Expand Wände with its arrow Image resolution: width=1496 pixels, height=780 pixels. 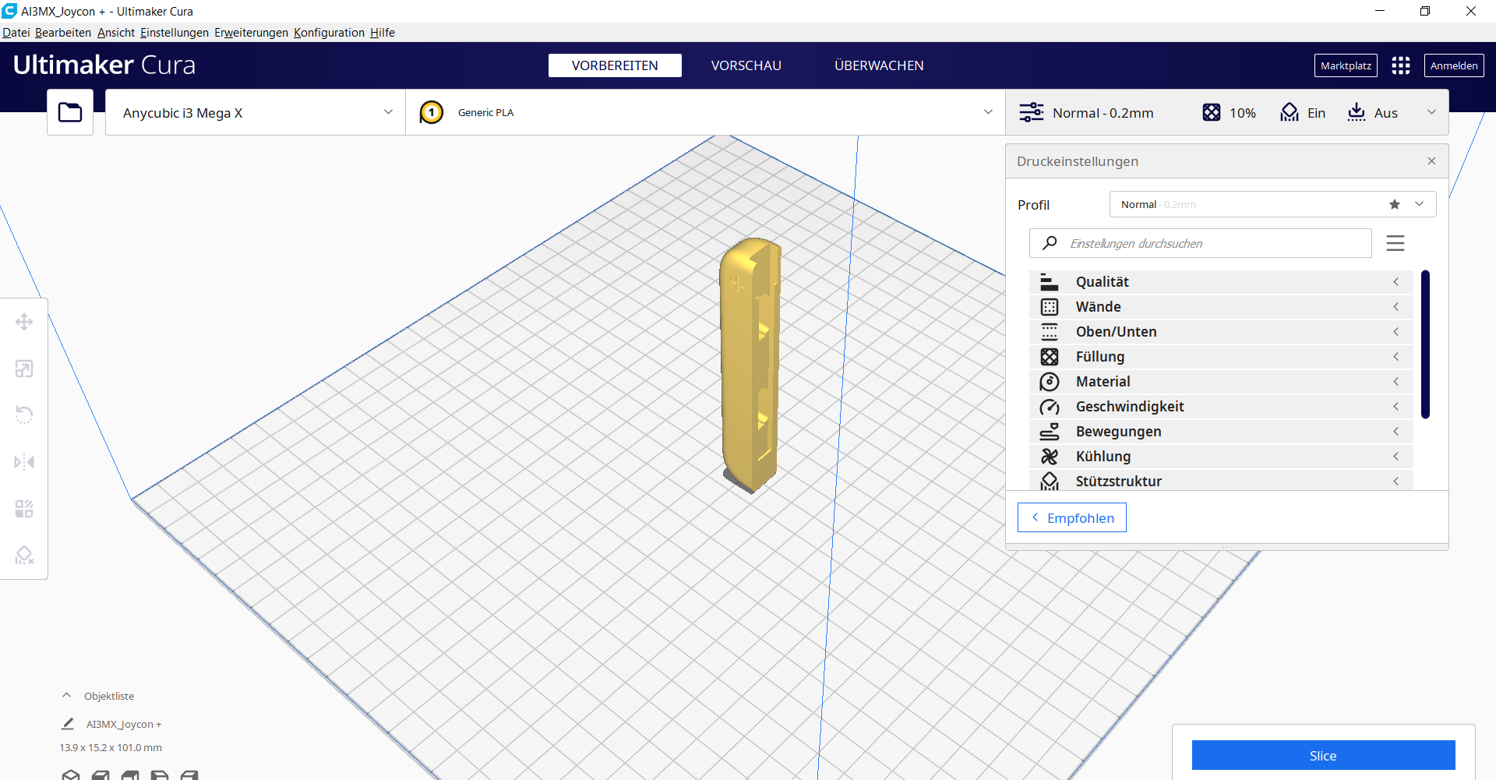pyautogui.click(x=1395, y=307)
